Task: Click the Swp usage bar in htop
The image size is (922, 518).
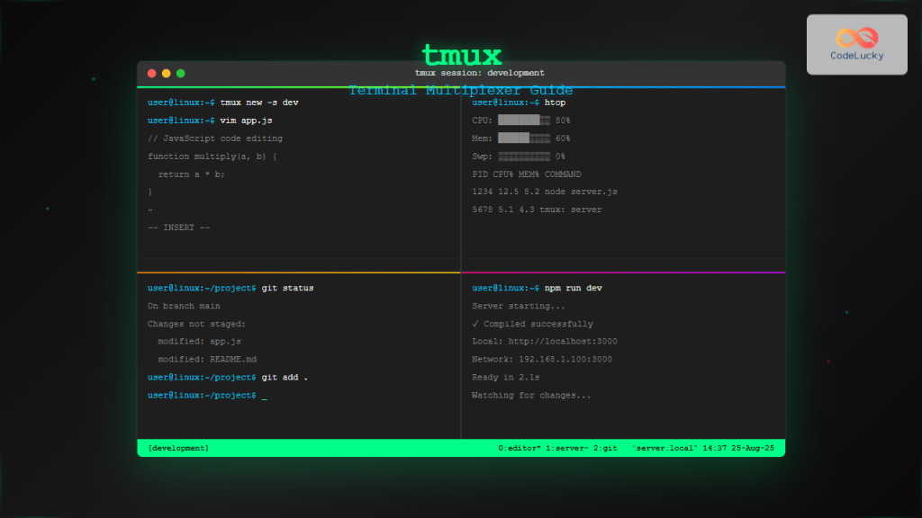Action: pos(525,156)
